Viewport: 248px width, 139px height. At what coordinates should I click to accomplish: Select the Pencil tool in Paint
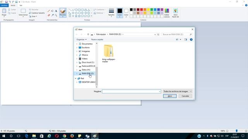tap(49, 11)
